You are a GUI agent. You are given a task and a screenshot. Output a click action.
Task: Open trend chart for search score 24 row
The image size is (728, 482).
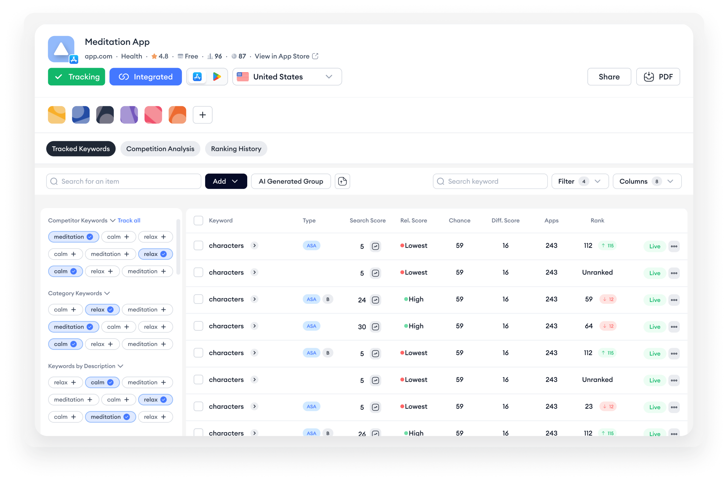(x=375, y=300)
